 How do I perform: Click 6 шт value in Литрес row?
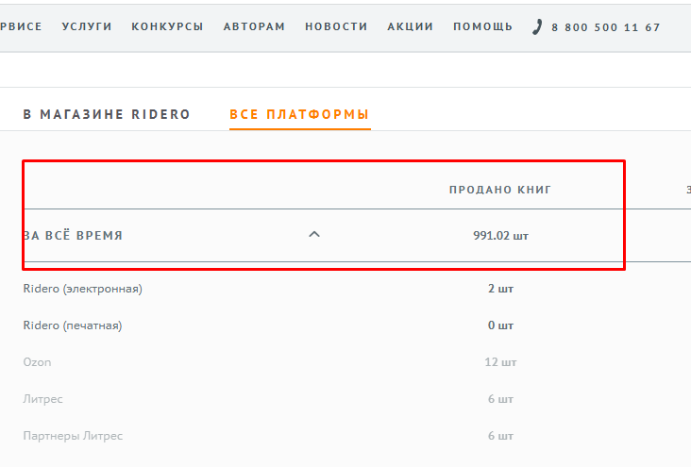500,399
